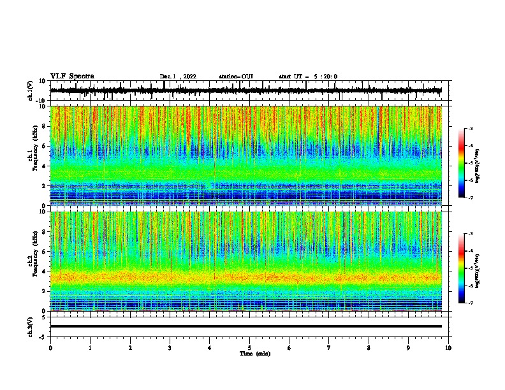Click the ch.3 flat voltage trace
The width and height of the screenshot is (505, 390).
pos(246,326)
